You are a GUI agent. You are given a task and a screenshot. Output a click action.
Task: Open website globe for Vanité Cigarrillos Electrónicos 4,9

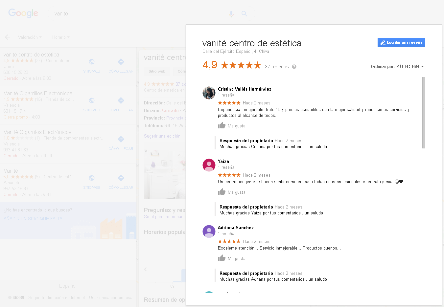(x=92, y=100)
